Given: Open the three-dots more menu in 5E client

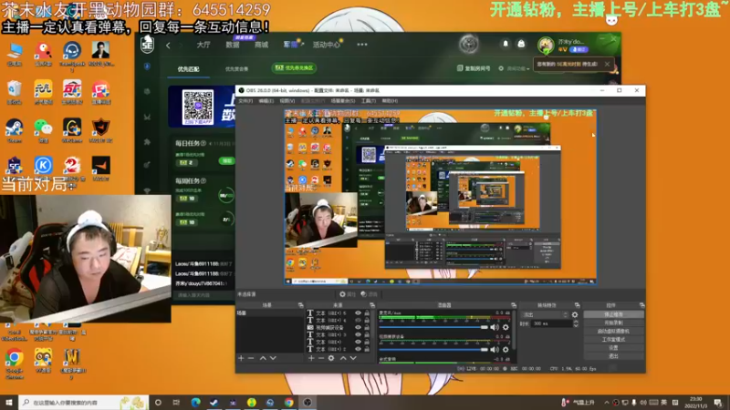Looking at the screenshot, I should tap(362, 45).
